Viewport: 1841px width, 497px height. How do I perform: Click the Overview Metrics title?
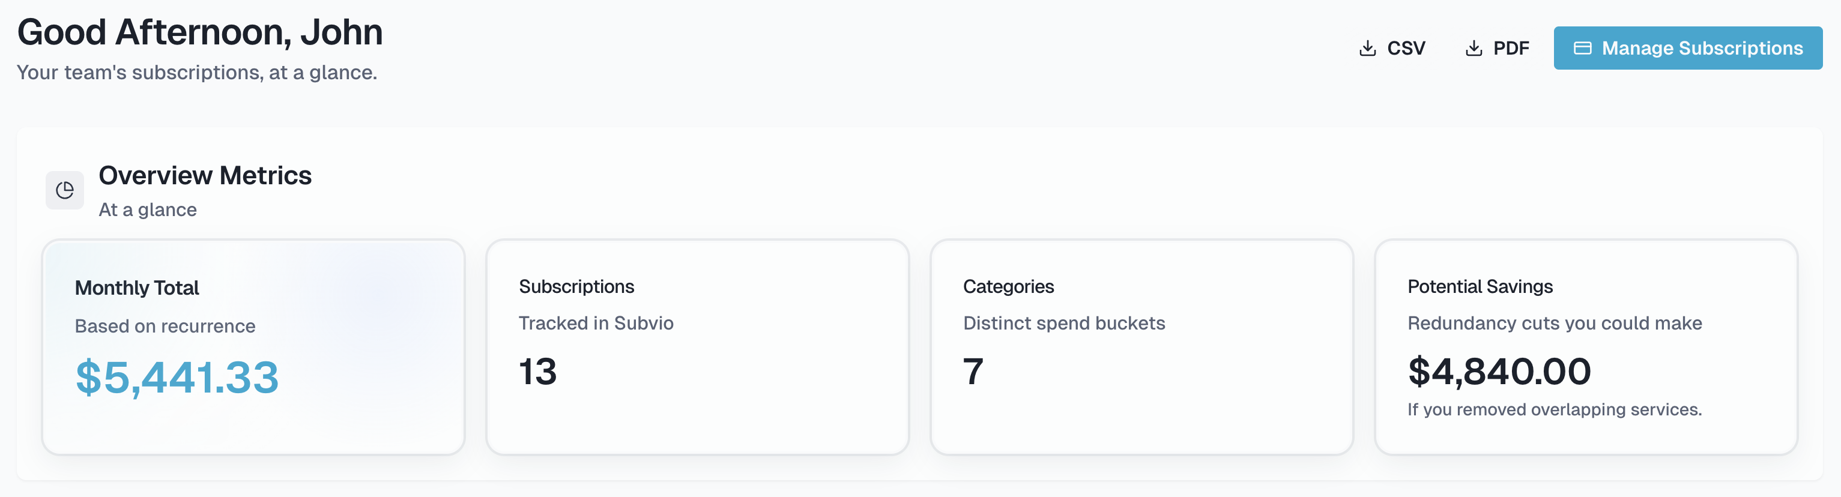pos(206,176)
